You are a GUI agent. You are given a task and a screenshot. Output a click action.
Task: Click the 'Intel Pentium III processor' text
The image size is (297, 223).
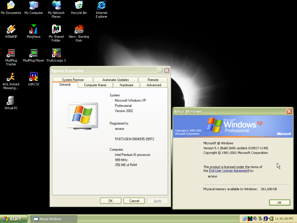coord(133,155)
